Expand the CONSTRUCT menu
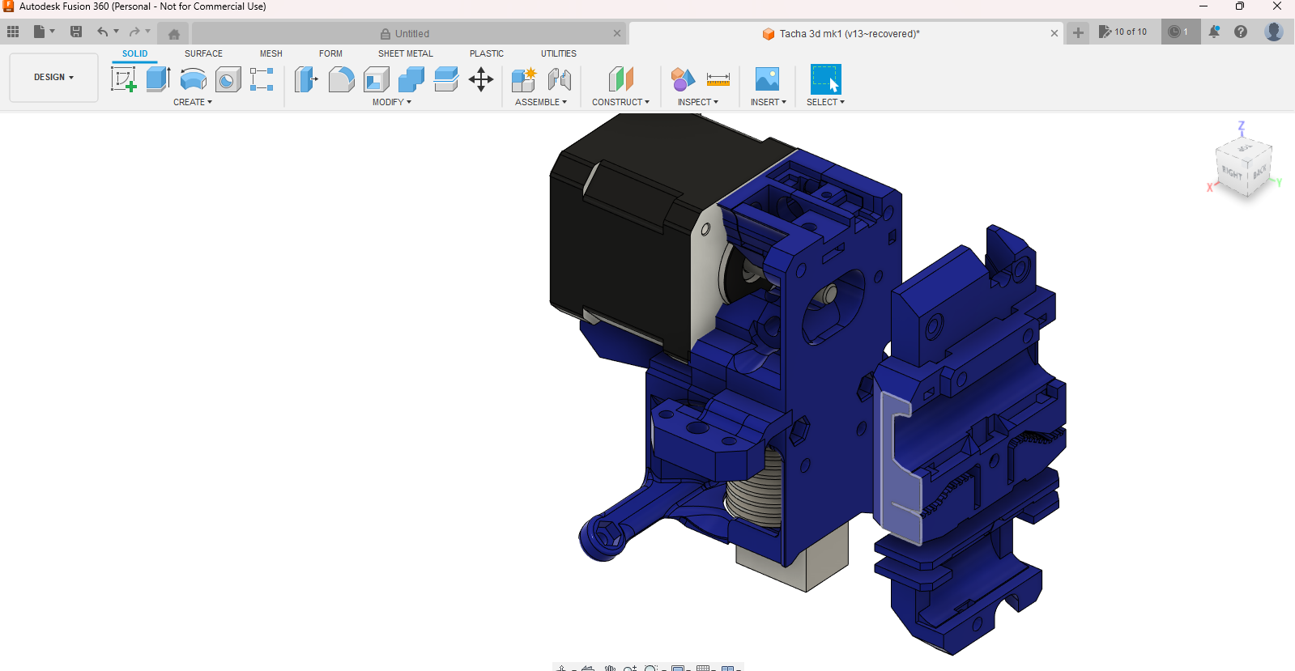The image size is (1295, 671). pyautogui.click(x=620, y=102)
